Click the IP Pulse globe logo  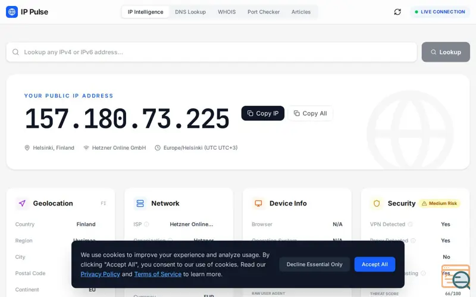click(x=12, y=12)
